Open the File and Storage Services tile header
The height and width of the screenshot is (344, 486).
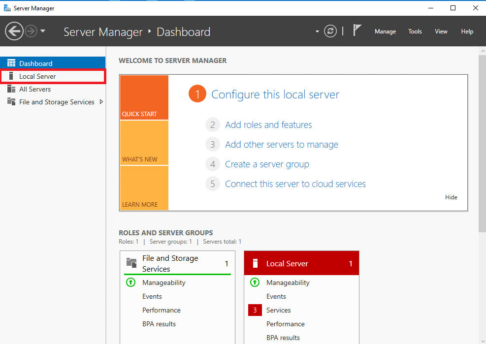[178, 263]
